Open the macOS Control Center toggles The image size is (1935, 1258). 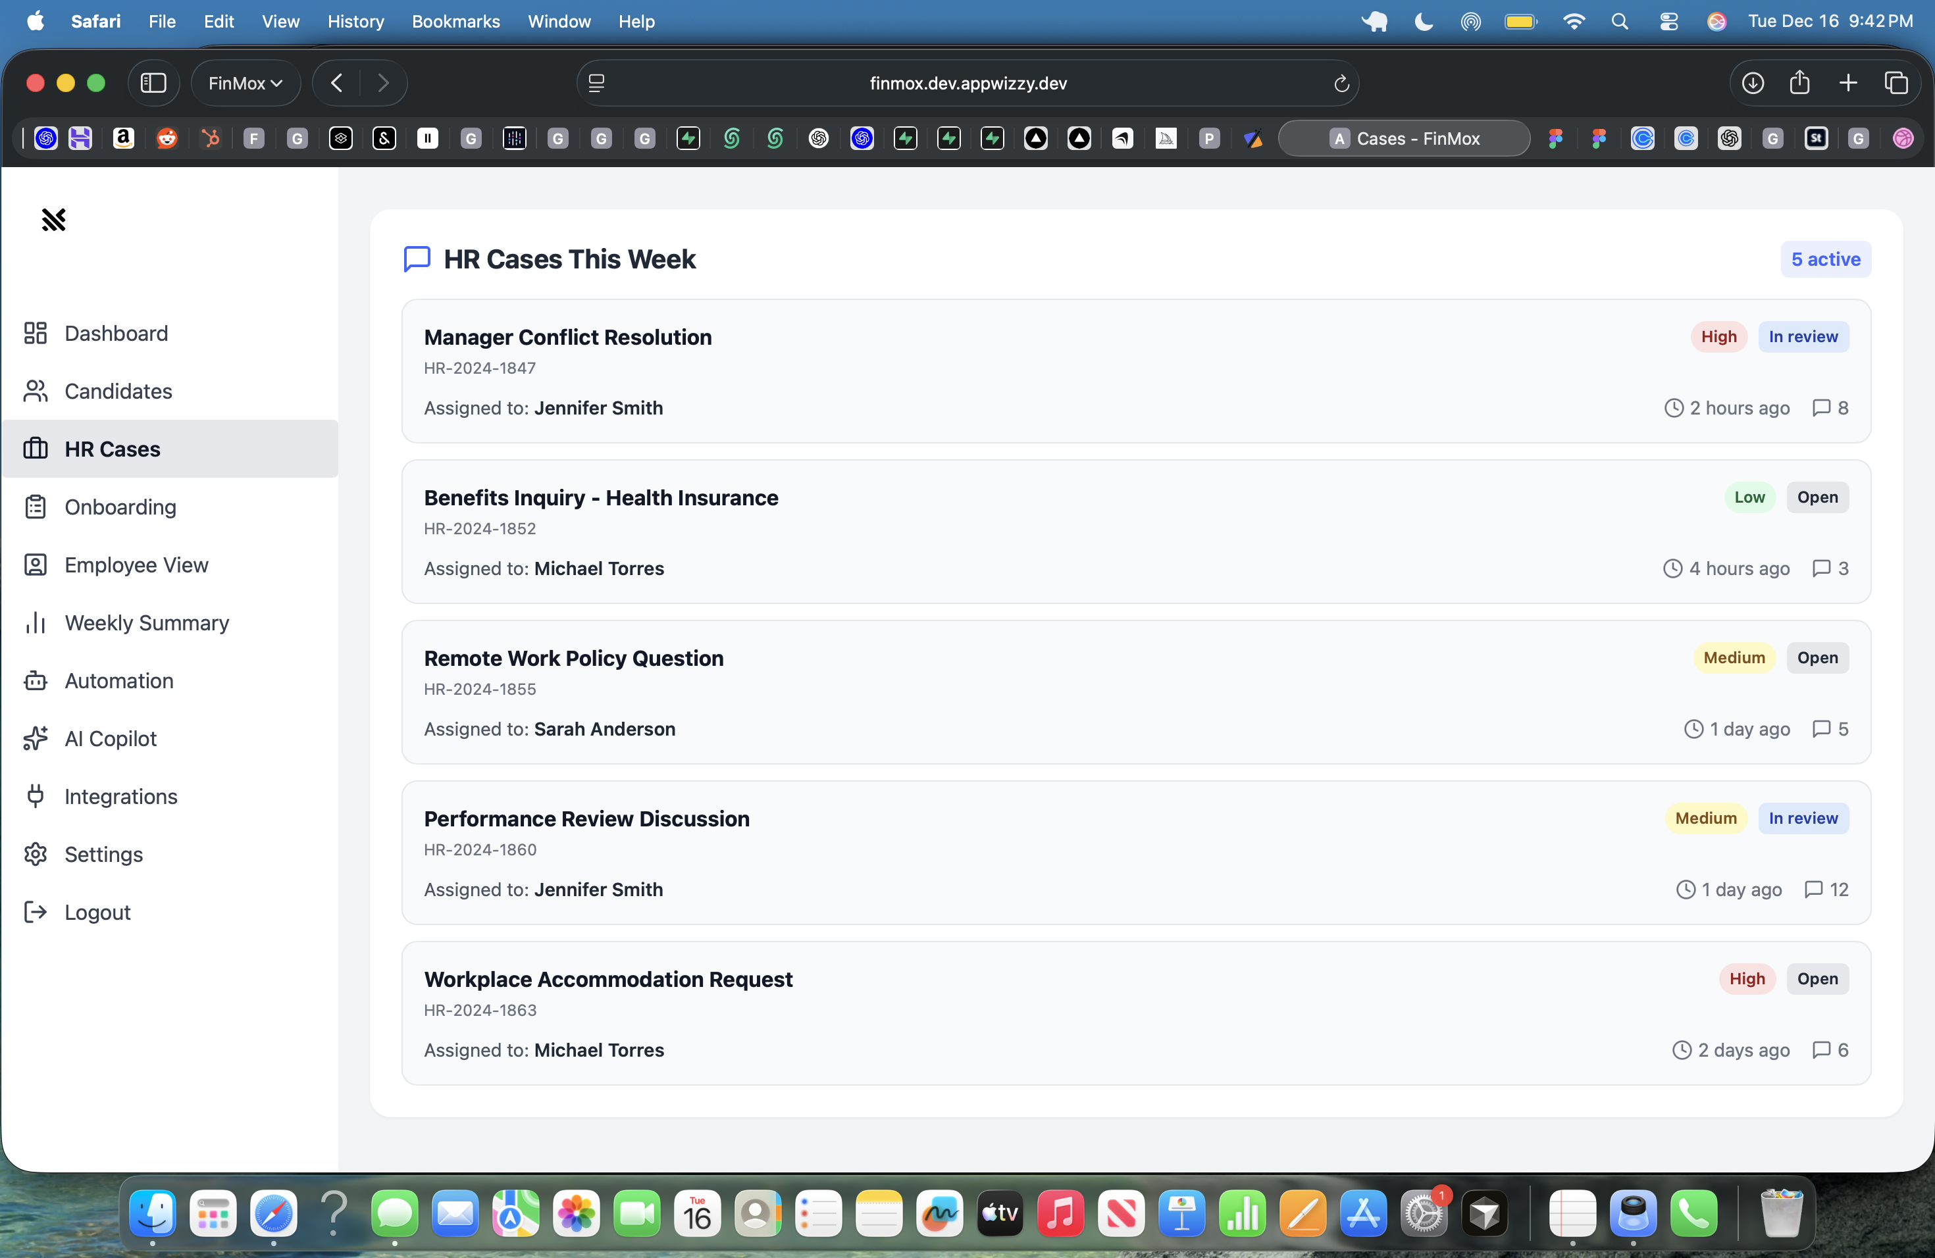(1668, 21)
